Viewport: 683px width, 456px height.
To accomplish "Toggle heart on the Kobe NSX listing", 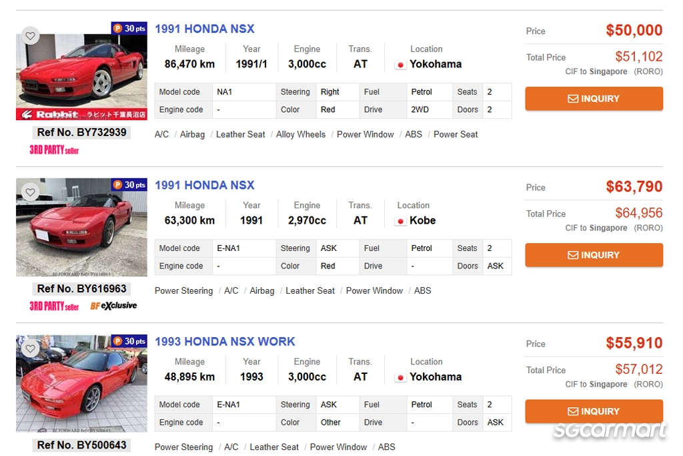I will pyautogui.click(x=30, y=192).
